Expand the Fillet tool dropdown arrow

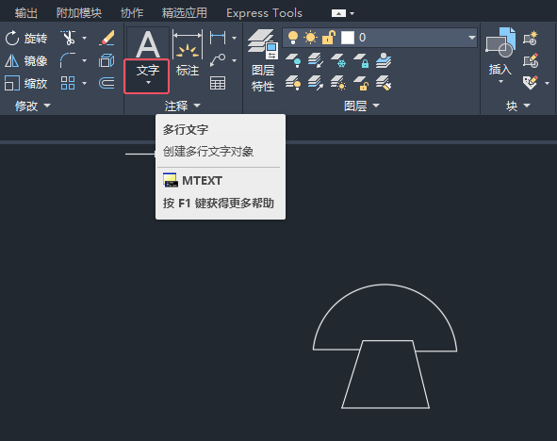84,60
